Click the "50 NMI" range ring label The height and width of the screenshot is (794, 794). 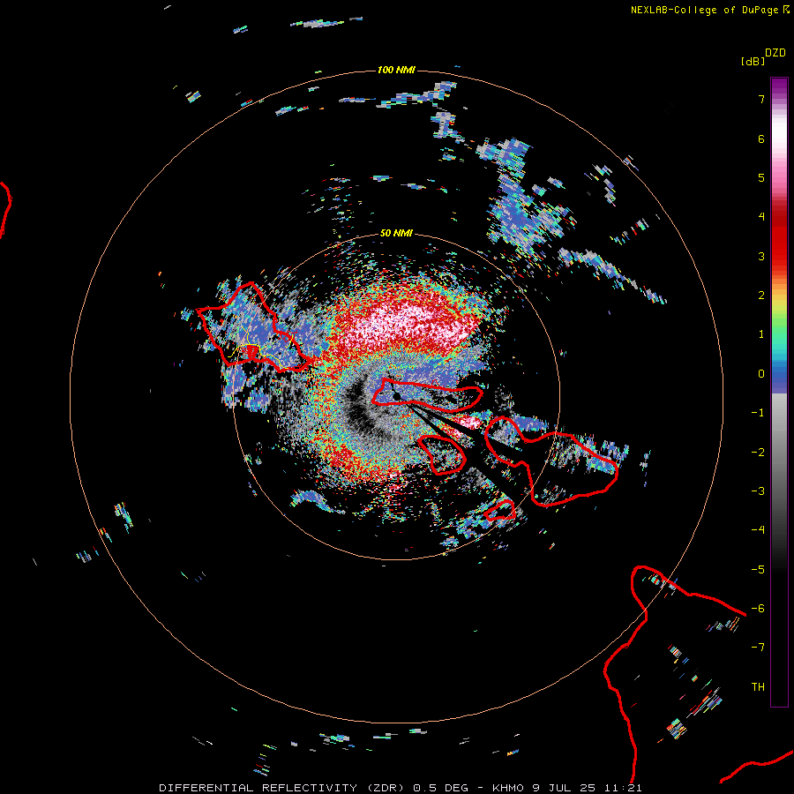tap(396, 233)
